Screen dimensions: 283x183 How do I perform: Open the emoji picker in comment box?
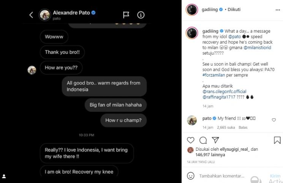point(191,176)
